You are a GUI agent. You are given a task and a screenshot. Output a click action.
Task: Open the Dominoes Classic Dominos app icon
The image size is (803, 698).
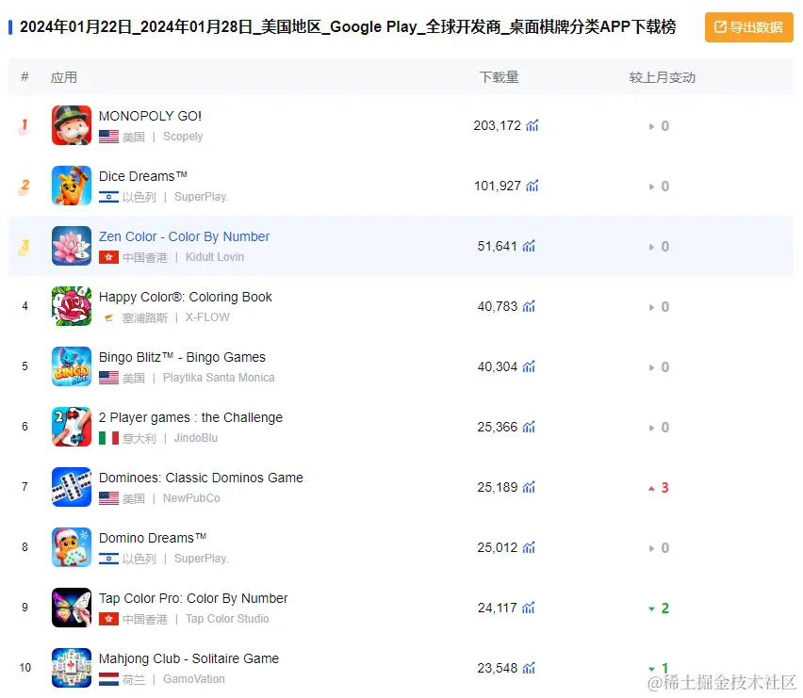point(72,487)
